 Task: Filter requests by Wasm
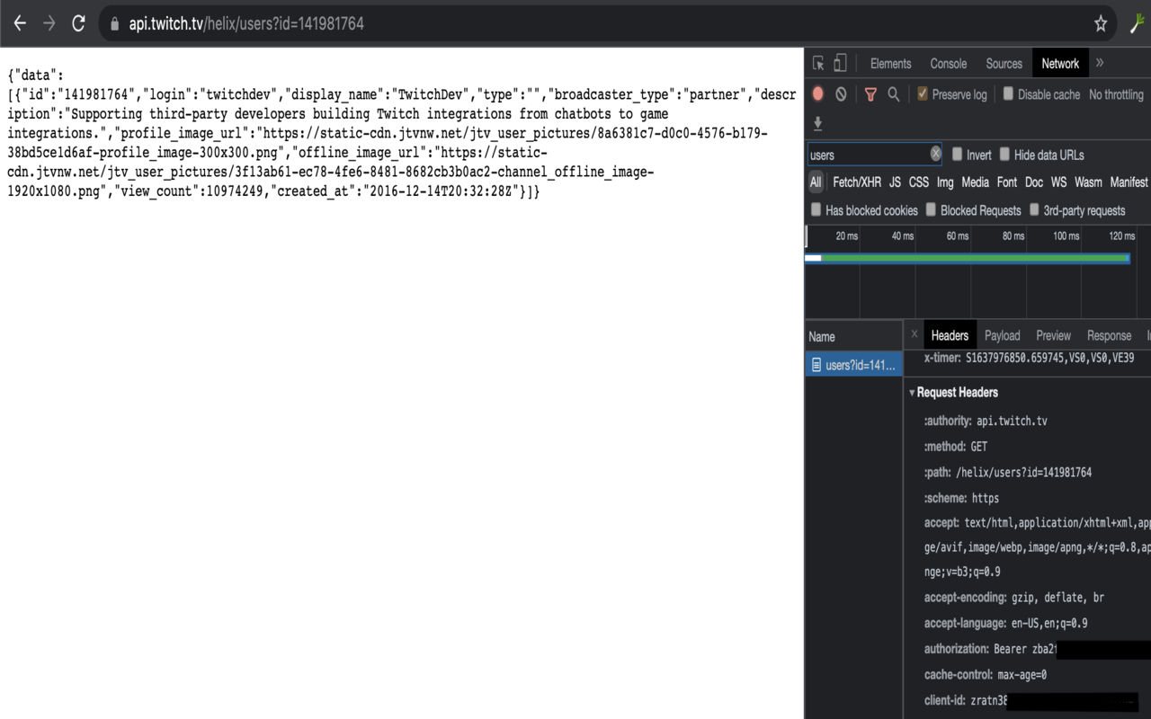point(1088,182)
